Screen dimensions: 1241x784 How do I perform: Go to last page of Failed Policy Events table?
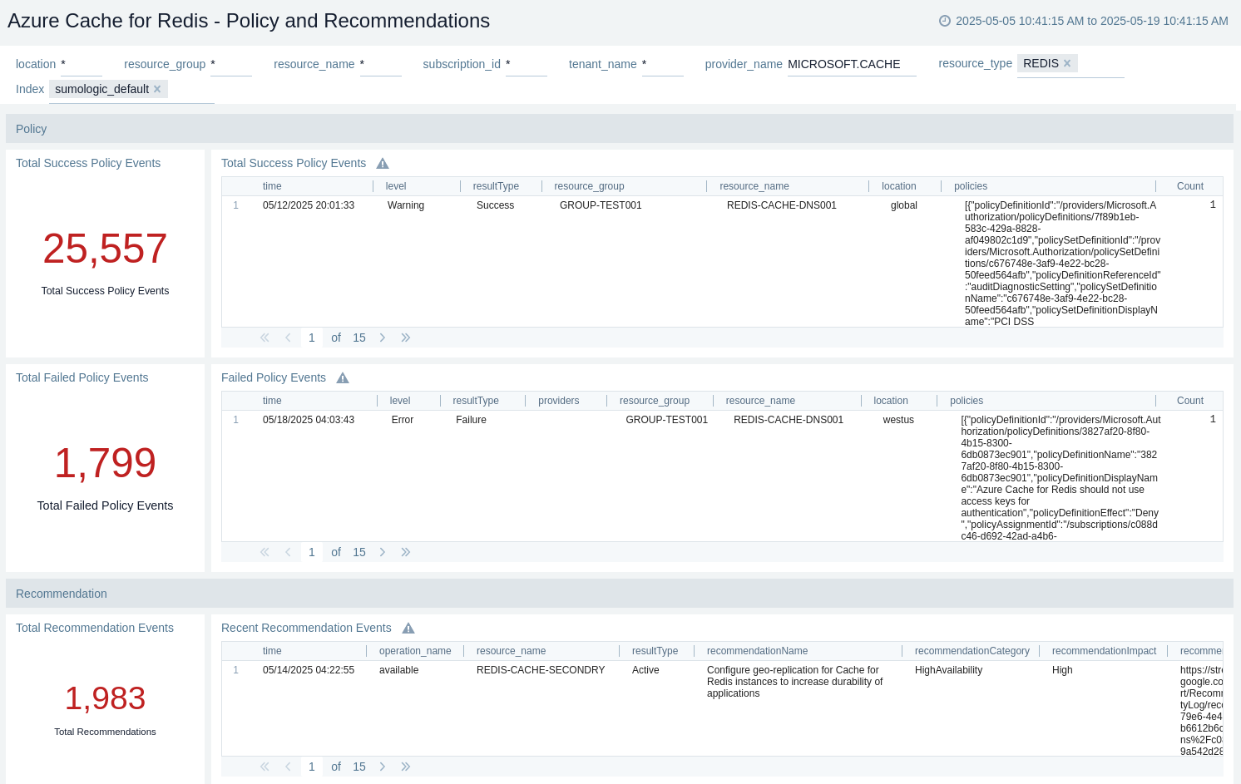point(406,552)
